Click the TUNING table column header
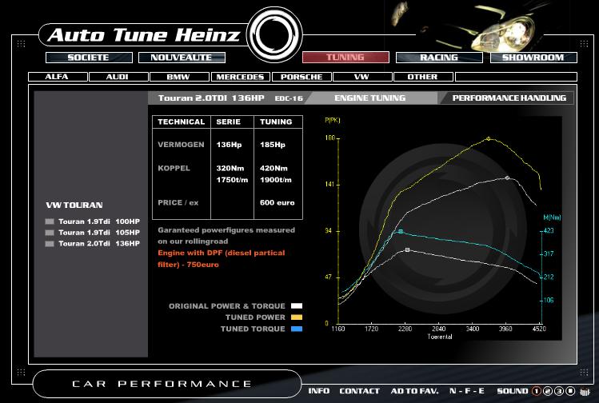Viewport: 599px width, 403px height. click(276, 122)
